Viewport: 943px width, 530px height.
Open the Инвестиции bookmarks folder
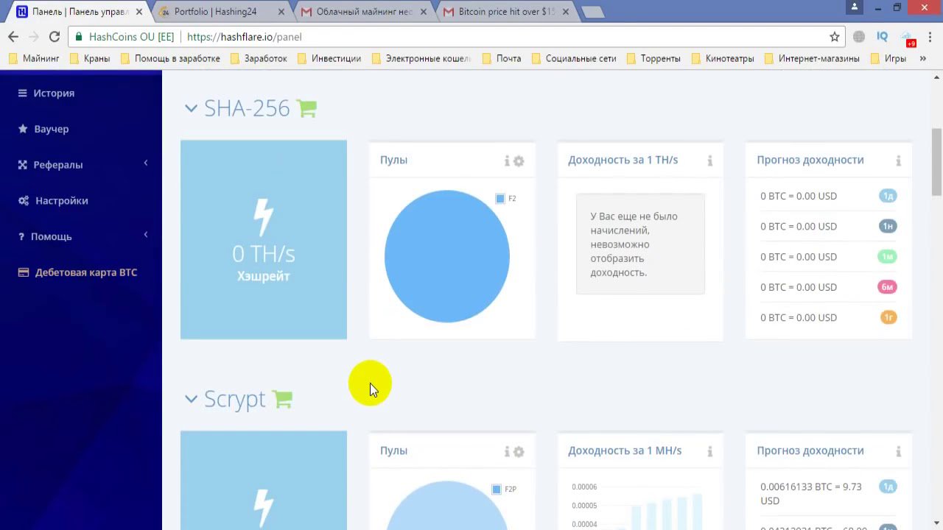pyautogui.click(x=329, y=58)
